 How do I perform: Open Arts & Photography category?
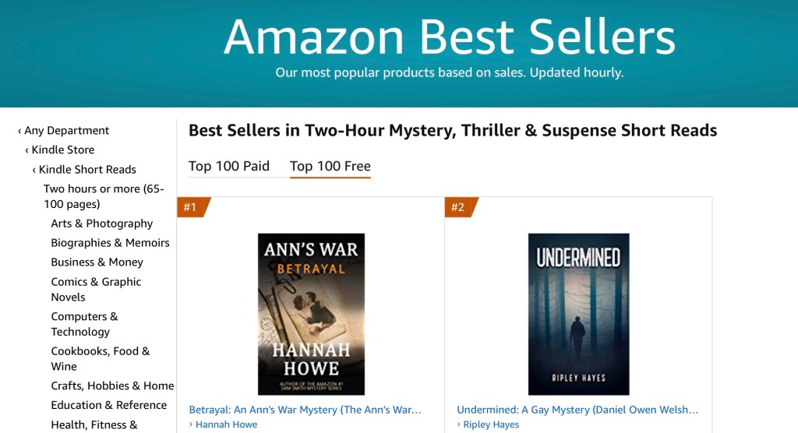tap(101, 224)
